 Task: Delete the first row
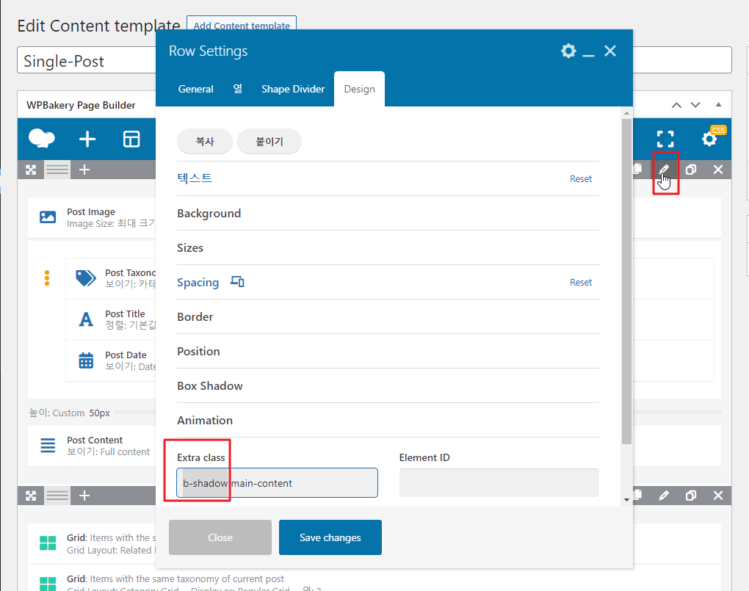coord(718,170)
